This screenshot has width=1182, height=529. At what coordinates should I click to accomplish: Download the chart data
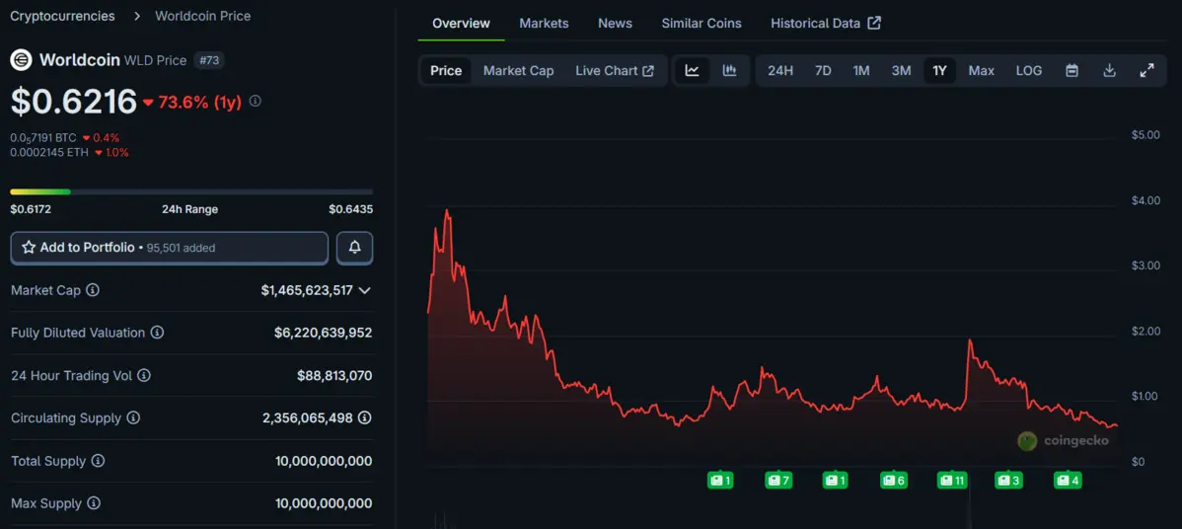pos(1109,70)
